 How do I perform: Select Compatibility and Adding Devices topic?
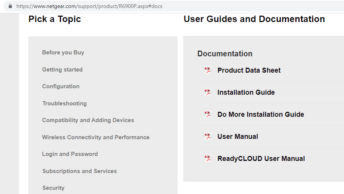coord(88,120)
